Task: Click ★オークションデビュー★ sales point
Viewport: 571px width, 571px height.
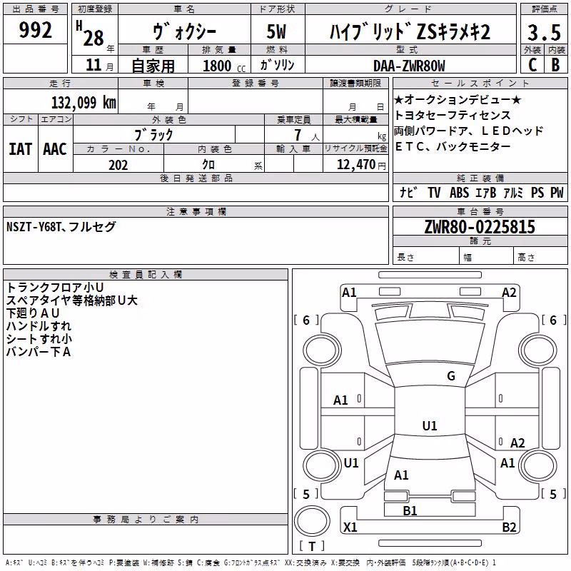Action: point(458,99)
